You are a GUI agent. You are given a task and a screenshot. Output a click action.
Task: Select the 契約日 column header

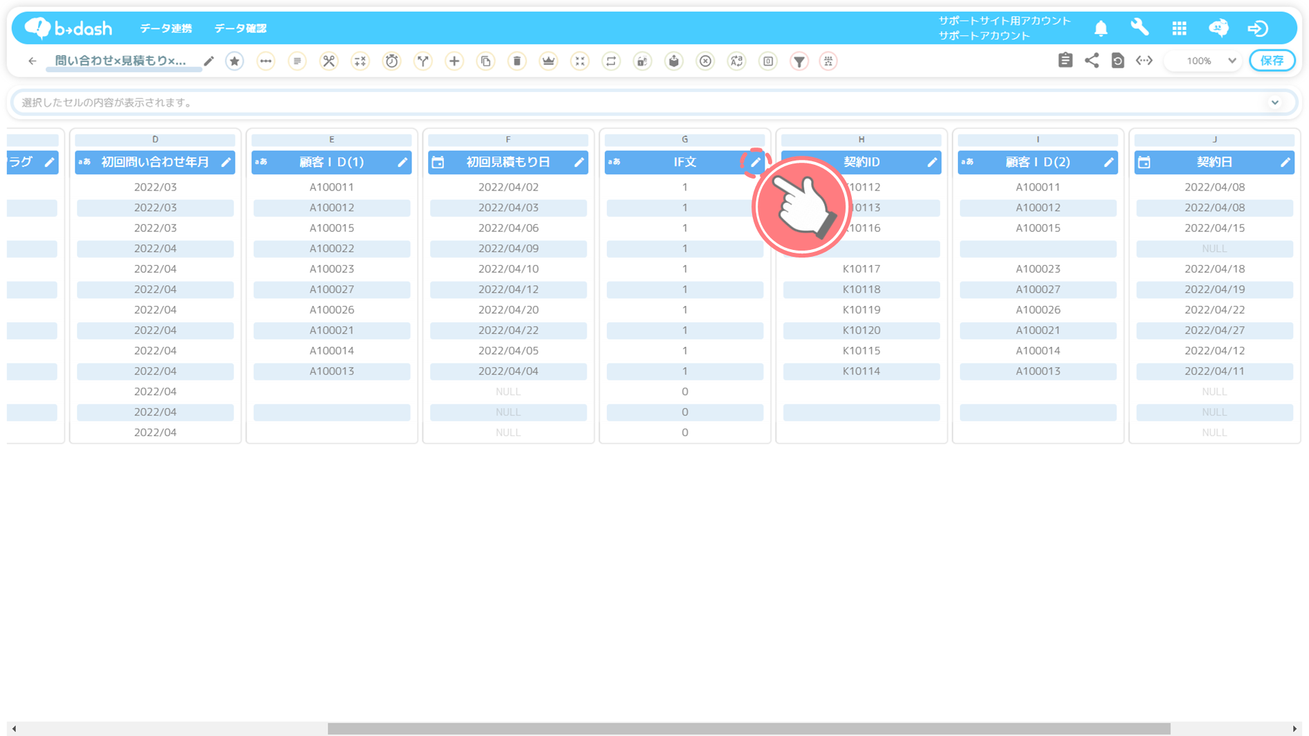pyautogui.click(x=1215, y=162)
